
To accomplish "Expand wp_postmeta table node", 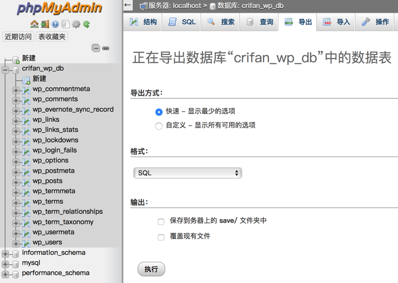I will coord(16,172).
